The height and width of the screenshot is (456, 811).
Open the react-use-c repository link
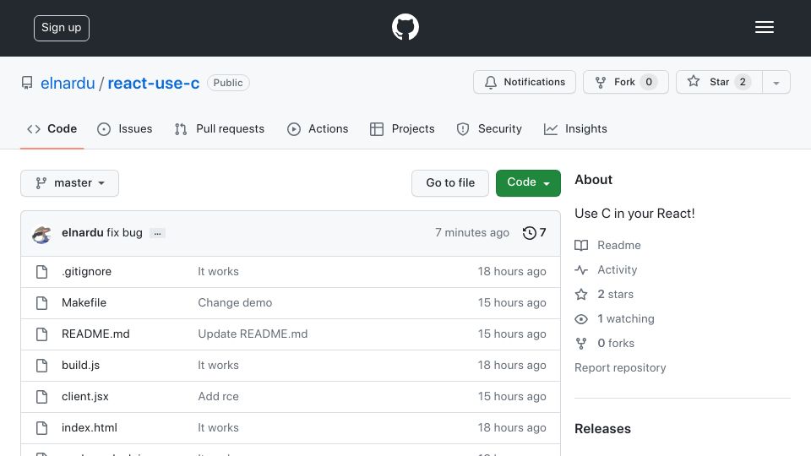coord(154,83)
